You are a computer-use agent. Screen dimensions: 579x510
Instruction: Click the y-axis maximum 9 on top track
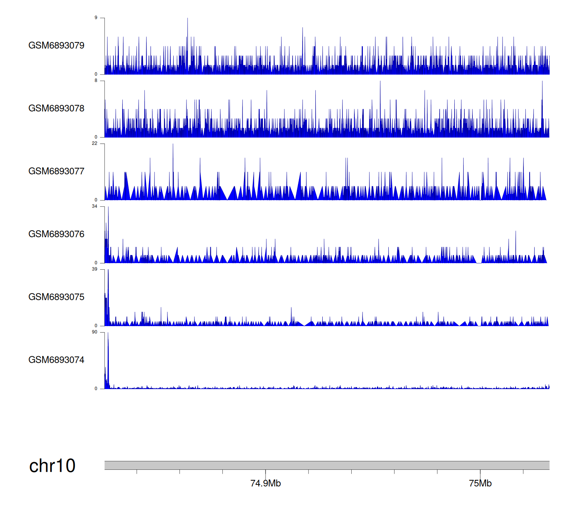[x=96, y=18]
